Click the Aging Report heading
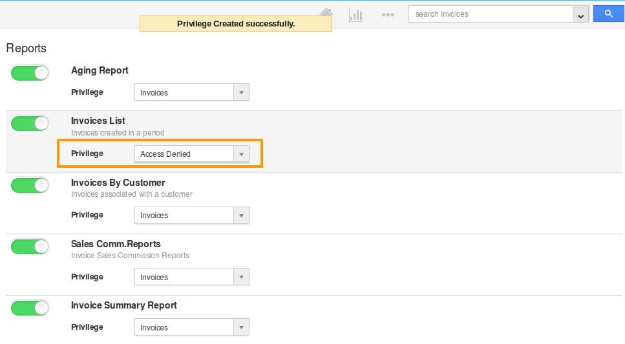Viewport: 625px width, 344px height. pyautogui.click(x=100, y=70)
